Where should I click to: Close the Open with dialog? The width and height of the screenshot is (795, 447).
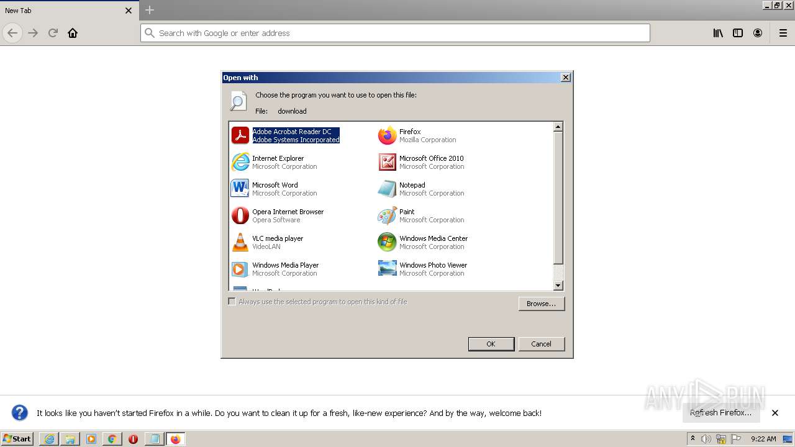pos(565,78)
